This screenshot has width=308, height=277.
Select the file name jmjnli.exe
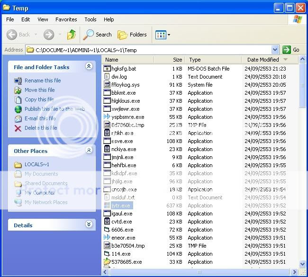pos(122,157)
